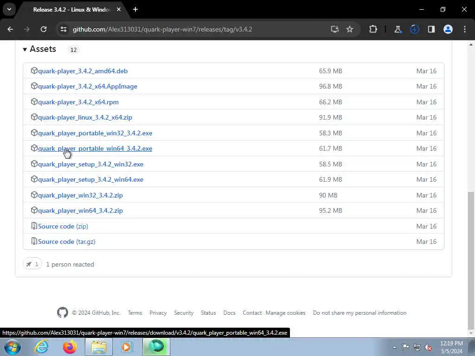Viewport: 475px width, 356px height.
Task: Open the Docs footer link
Action: tap(229, 313)
